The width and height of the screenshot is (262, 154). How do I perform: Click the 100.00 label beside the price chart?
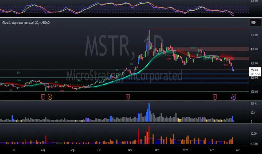coord(254,92)
